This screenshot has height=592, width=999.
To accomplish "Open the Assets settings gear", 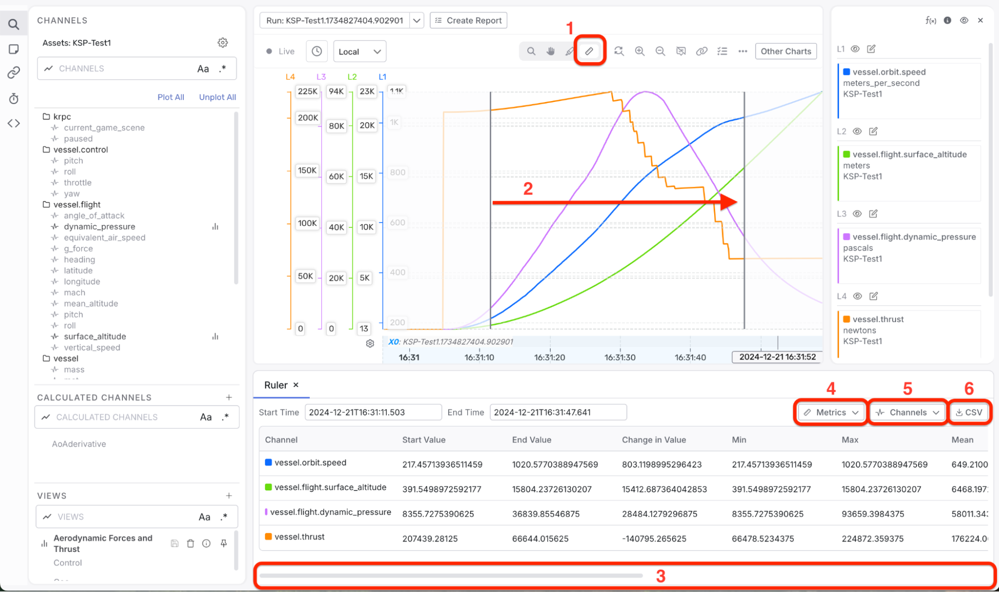I will [223, 42].
